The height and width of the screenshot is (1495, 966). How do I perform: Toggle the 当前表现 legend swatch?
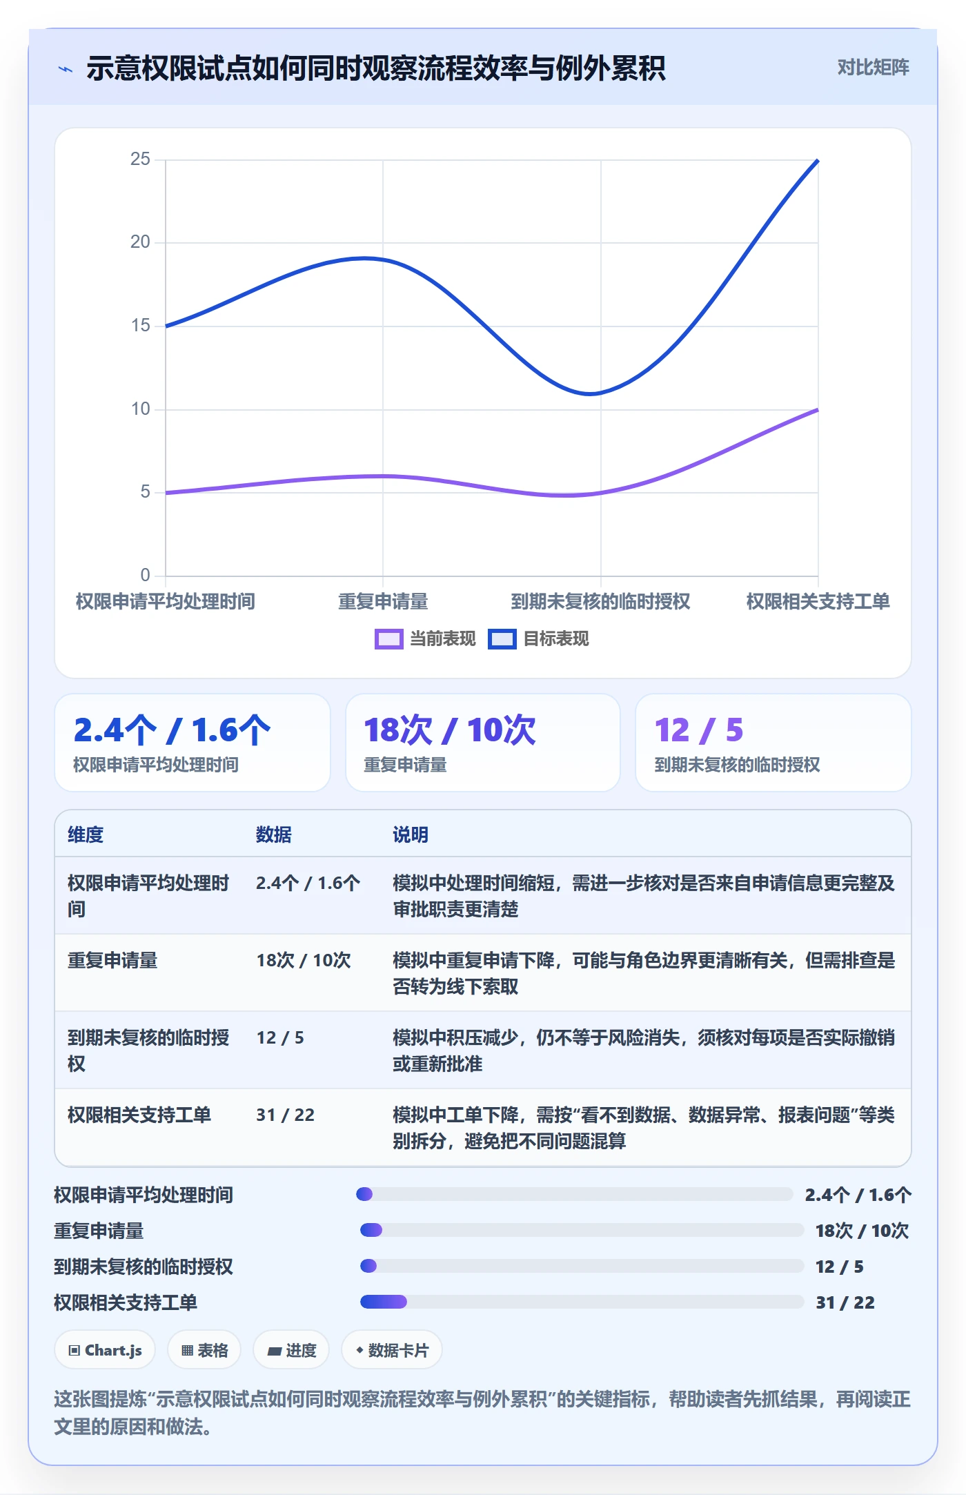pyautogui.click(x=388, y=639)
